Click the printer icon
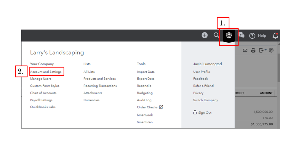This screenshot has height=166, width=296. pyautogui.click(x=253, y=50)
